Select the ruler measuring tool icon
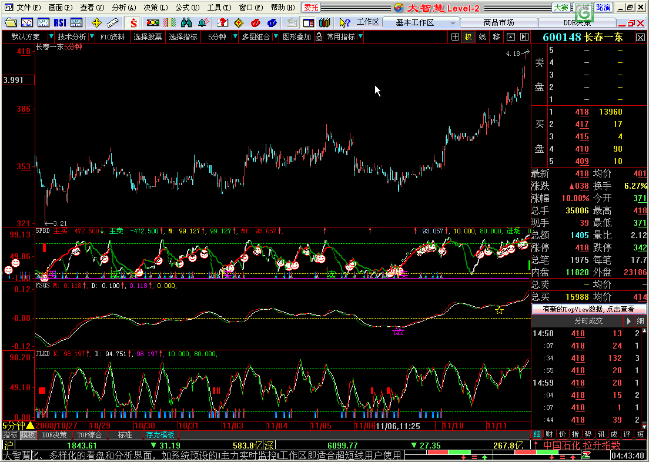This screenshot has height=462, width=649. (113, 22)
